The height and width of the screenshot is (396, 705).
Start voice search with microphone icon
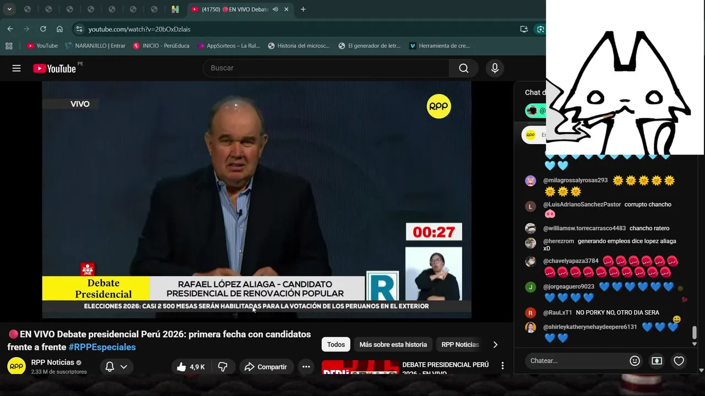(x=495, y=68)
